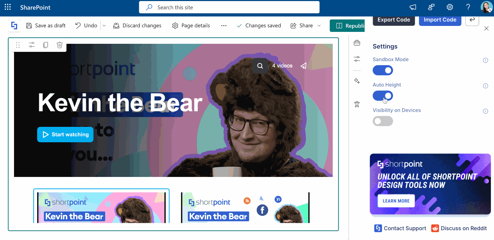Duplicate the web part with copy icon
Viewport: 494px width, 240px height.
coord(46,45)
